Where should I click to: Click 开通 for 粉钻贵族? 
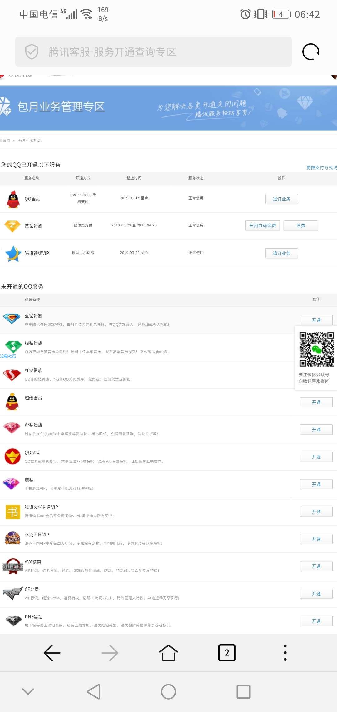tap(316, 429)
